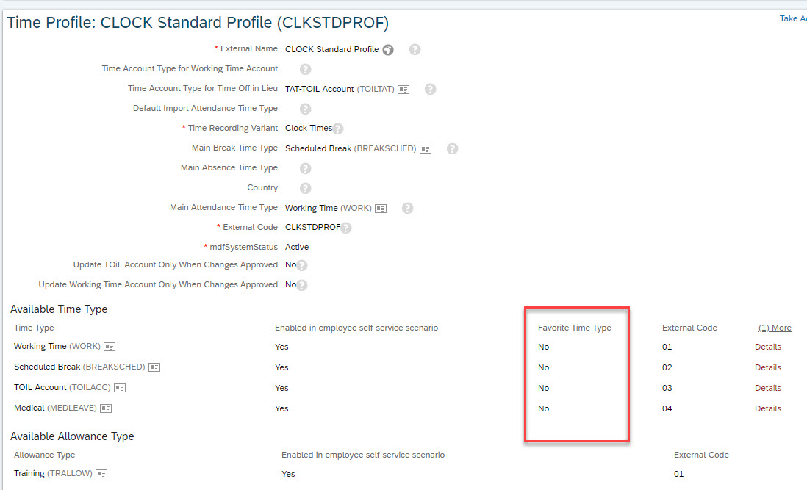This screenshot has height=490, width=807.
Task: Click the Country field help icon
Action: 305,188
